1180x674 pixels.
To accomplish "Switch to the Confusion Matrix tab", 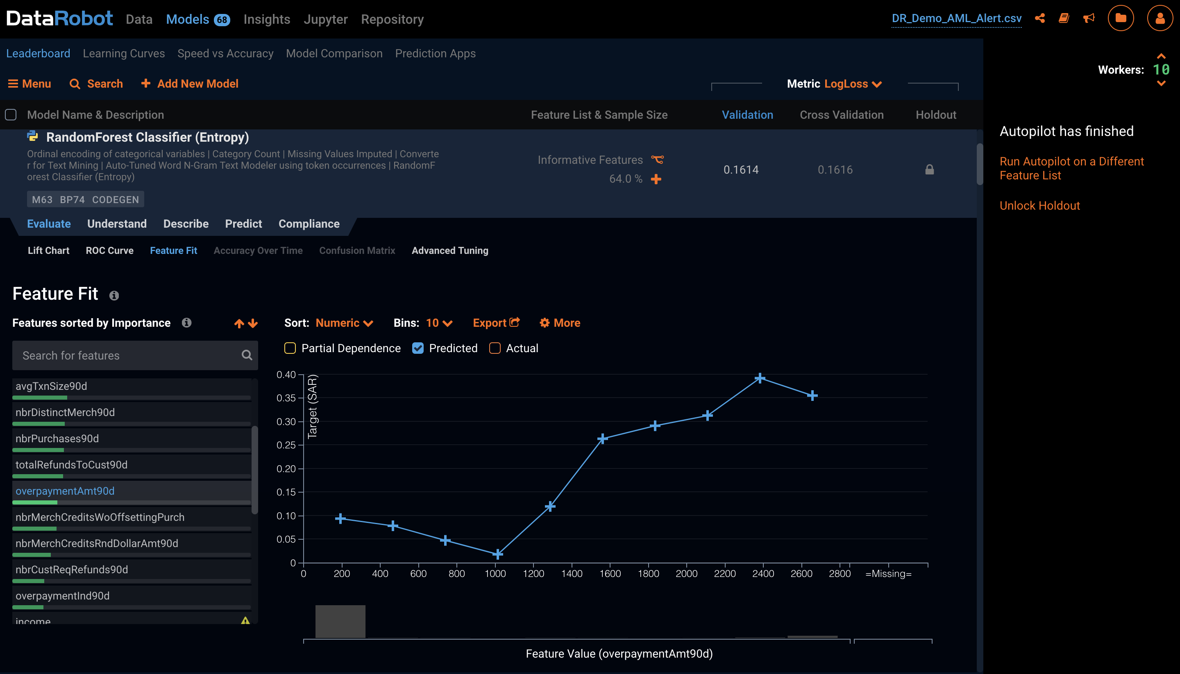I will tap(357, 250).
